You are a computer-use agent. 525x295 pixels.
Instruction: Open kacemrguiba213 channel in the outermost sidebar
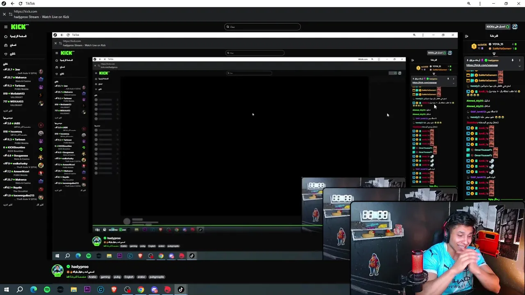[23, 197]
